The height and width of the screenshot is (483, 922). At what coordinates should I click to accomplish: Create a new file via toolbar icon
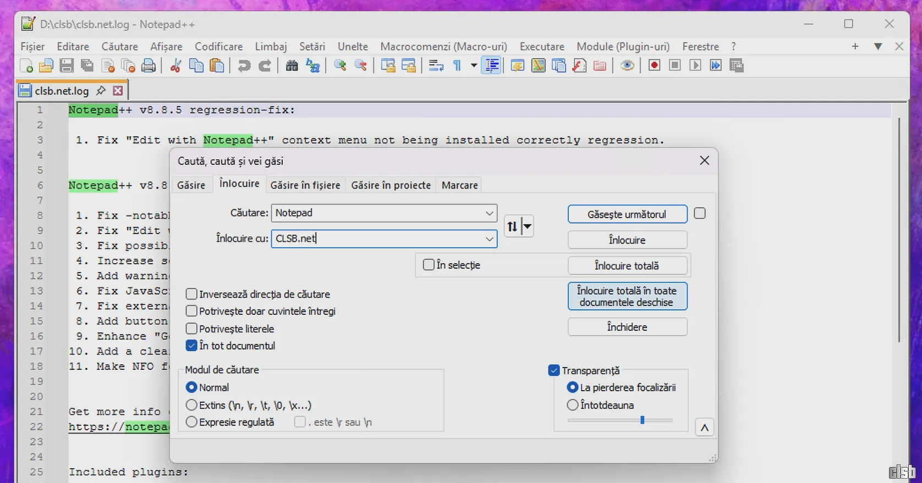coord(26,66)
